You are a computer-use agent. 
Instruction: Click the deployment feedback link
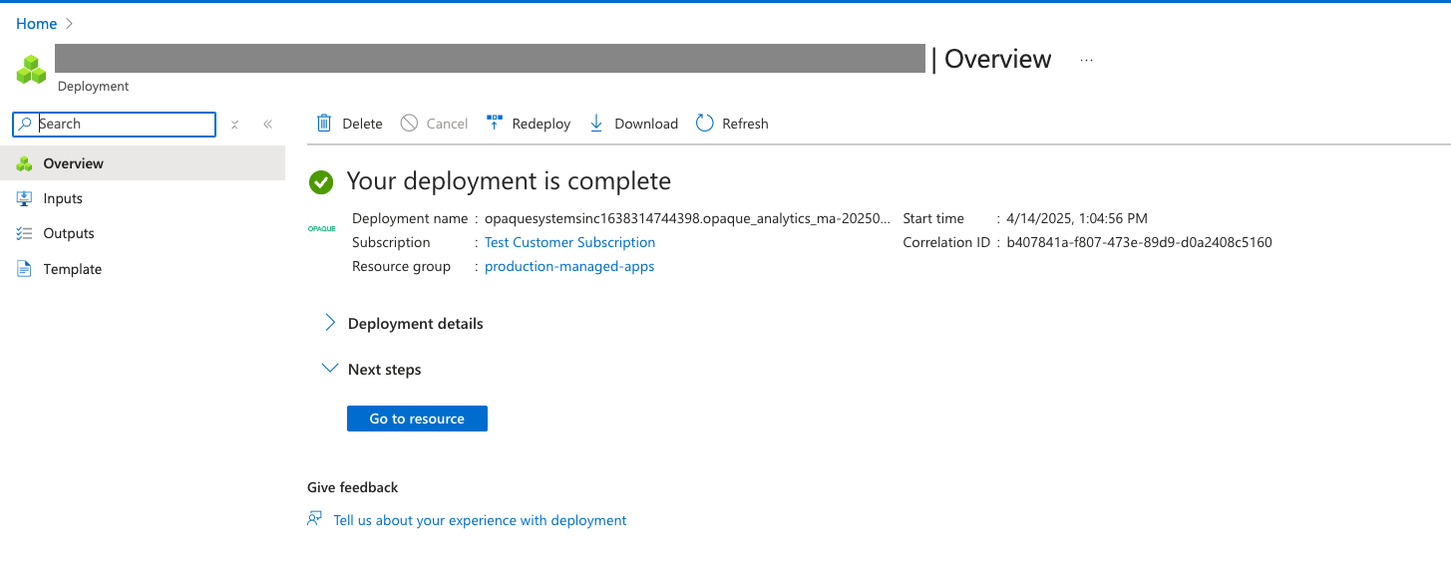pos(480,520)
